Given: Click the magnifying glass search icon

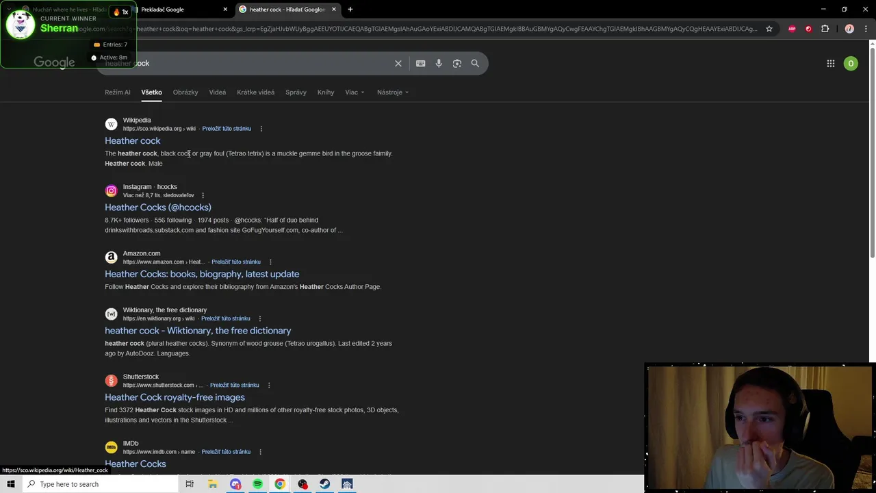Looking at the screenshot, I should coord(475,63).
